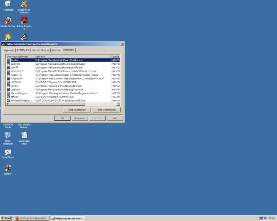
Task: Uncheck the AdobeARM startup item
Action: (x=8, y=79)
